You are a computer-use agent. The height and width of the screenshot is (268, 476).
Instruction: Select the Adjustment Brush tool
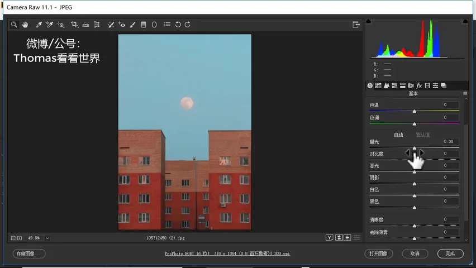(132, 25)
